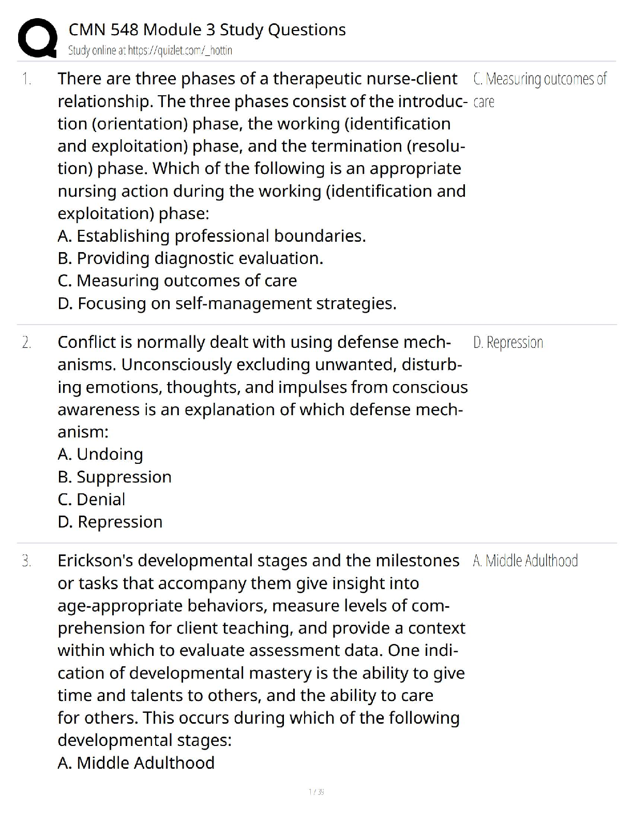Click the question number 2 marker
Screen dimensions: 633x820
pos(26,343)
